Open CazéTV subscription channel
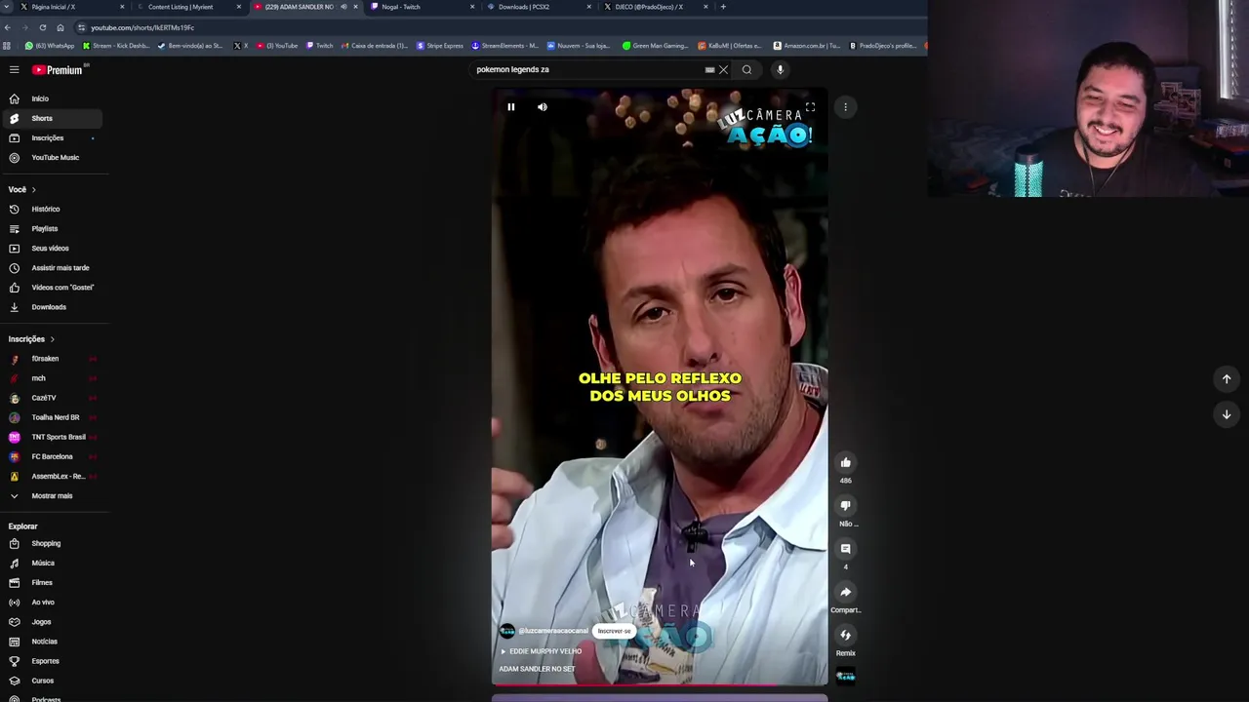The width and height of the screenshot is (1249, 702). pyautogui.click(x=51, y=397)
